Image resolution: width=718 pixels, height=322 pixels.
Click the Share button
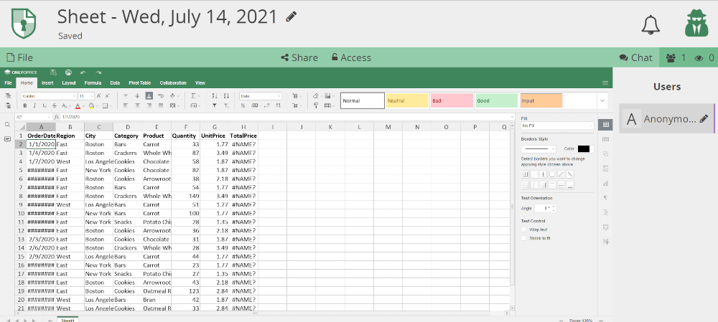299,57
